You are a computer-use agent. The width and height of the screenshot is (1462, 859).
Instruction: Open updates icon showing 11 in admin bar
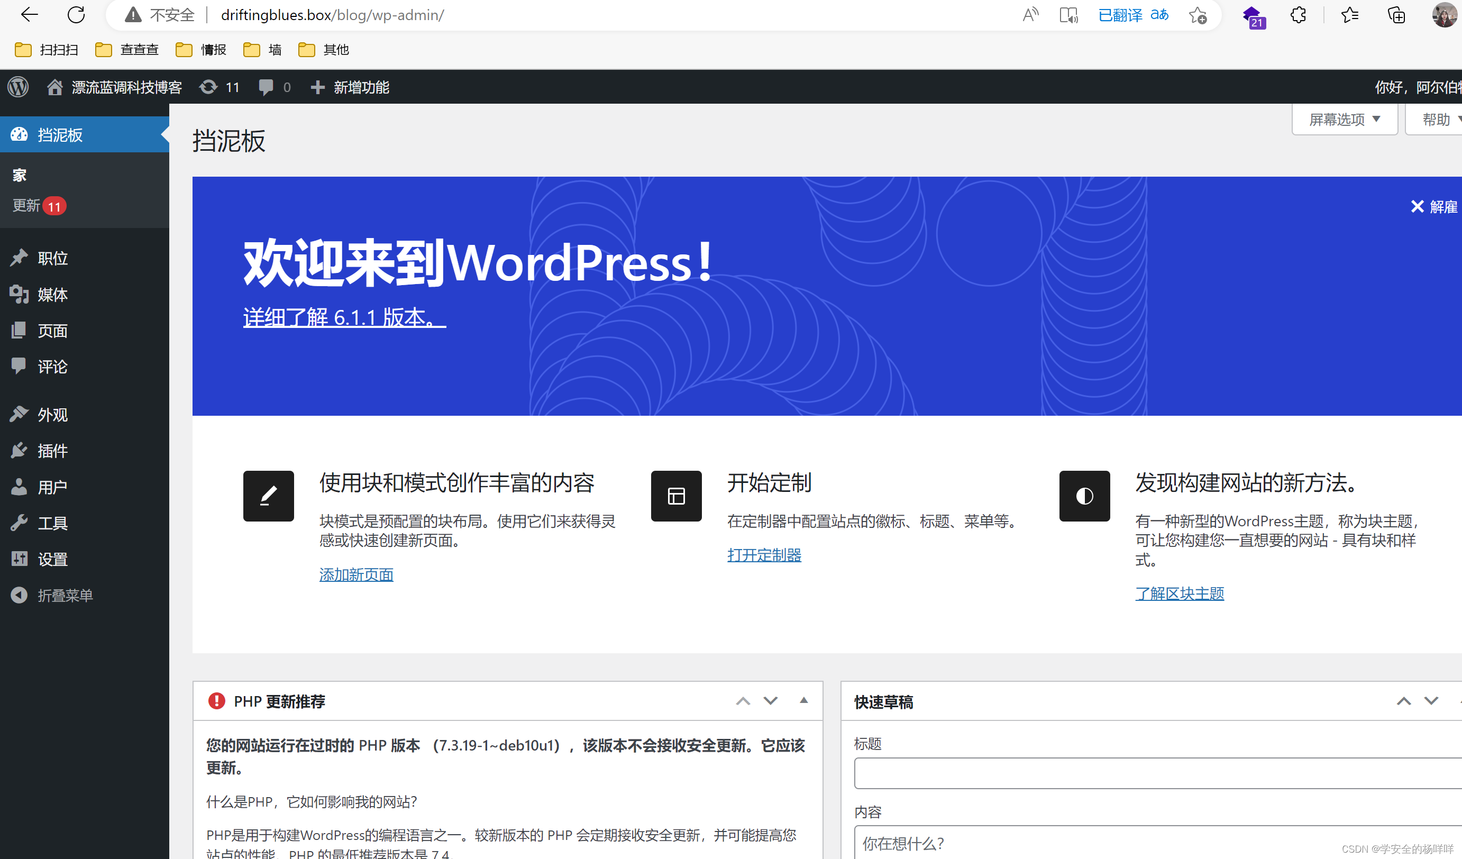220,87
